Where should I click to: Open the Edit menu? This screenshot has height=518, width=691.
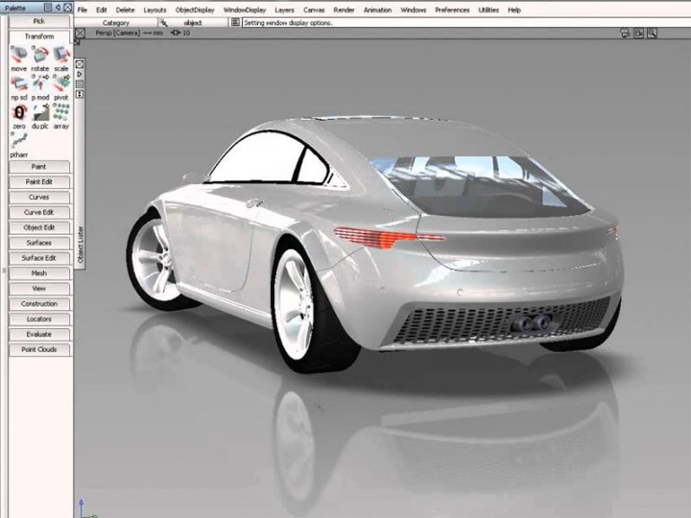pos(102,10)
